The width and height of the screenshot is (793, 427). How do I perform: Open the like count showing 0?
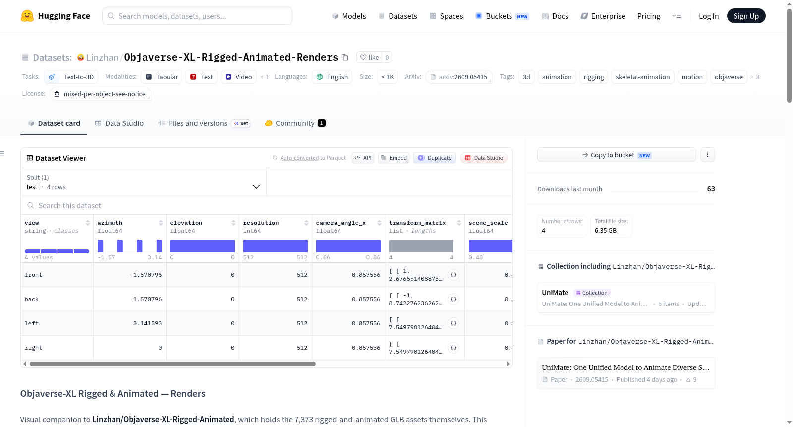(x=387, y=57)
